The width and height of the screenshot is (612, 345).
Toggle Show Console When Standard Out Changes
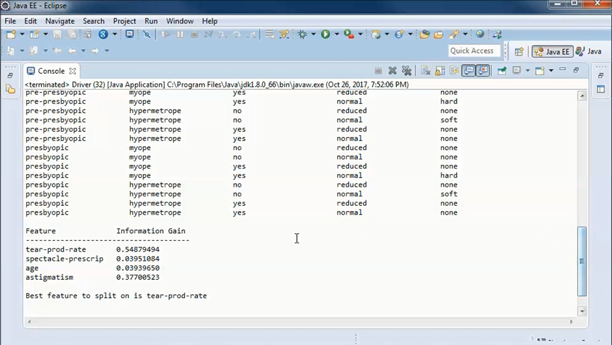468,71
